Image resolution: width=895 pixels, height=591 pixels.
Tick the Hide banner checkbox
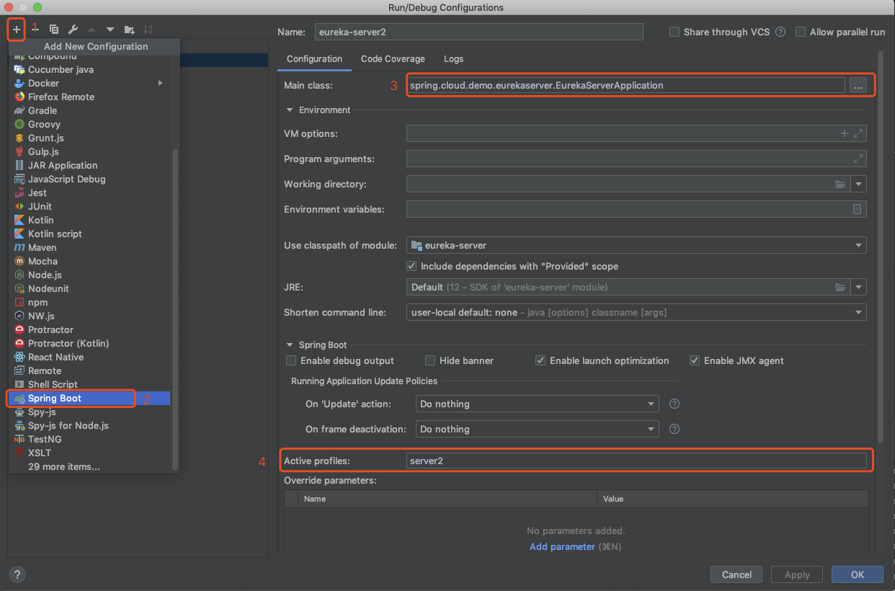(430, 361)
